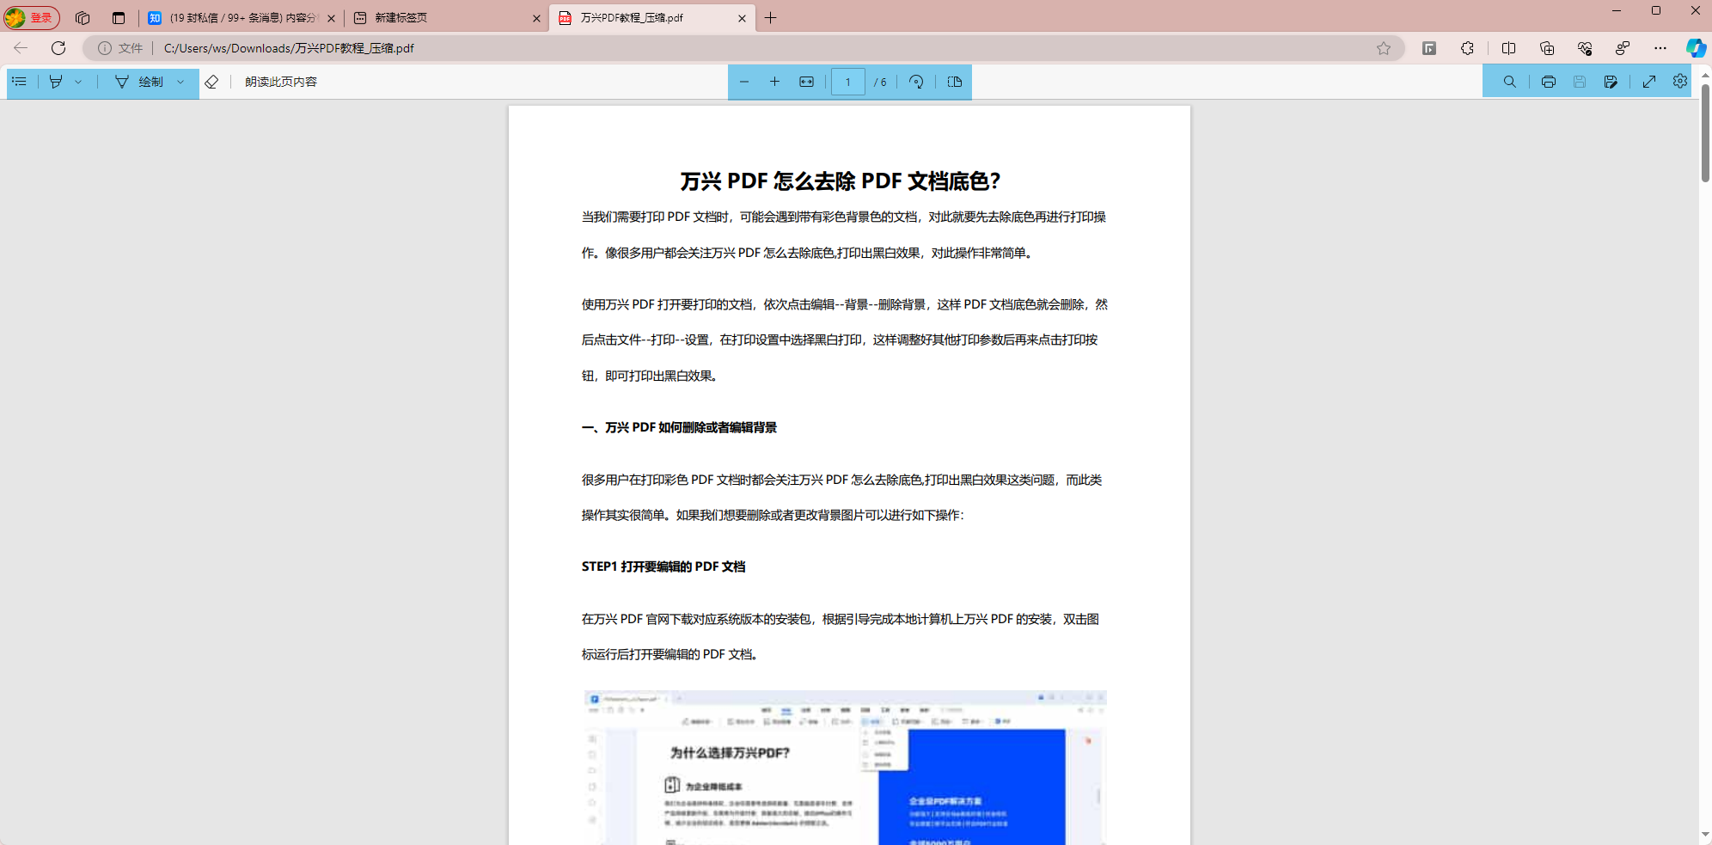Click 朗读此页内容 read aloud button

[281, 82]
